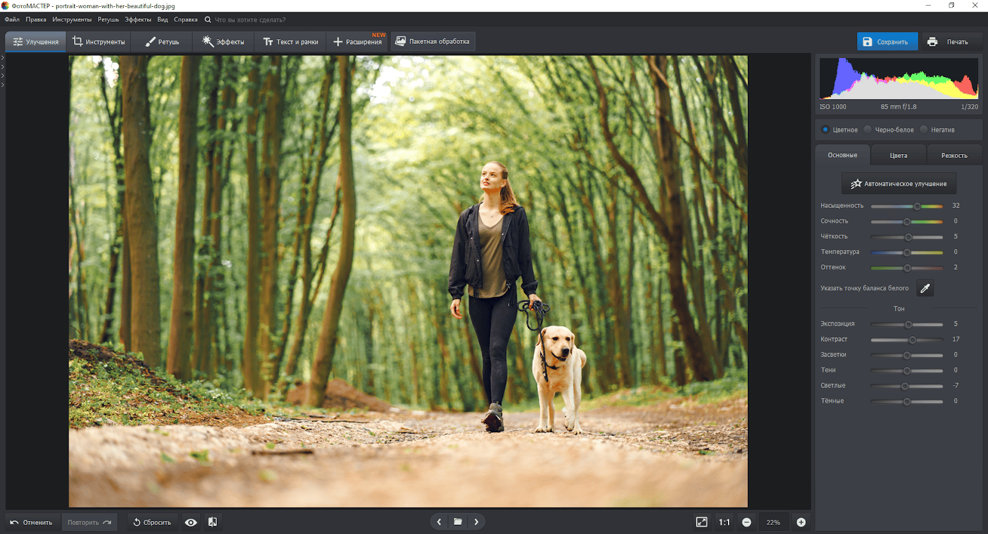Zoom in with the plus icon

coord(801,522)
